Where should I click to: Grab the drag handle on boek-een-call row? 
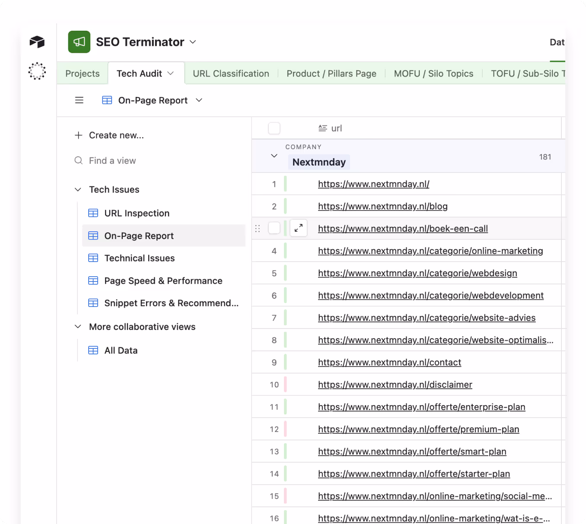(258, 228)
